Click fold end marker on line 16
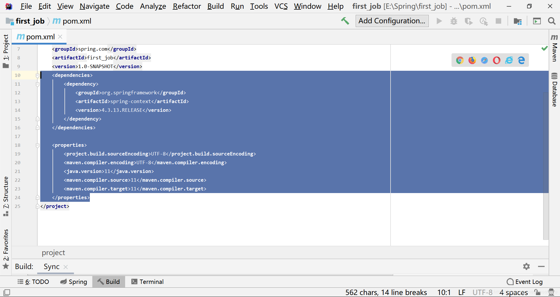This screenshot has width=560, height=297. pos(37,128)
